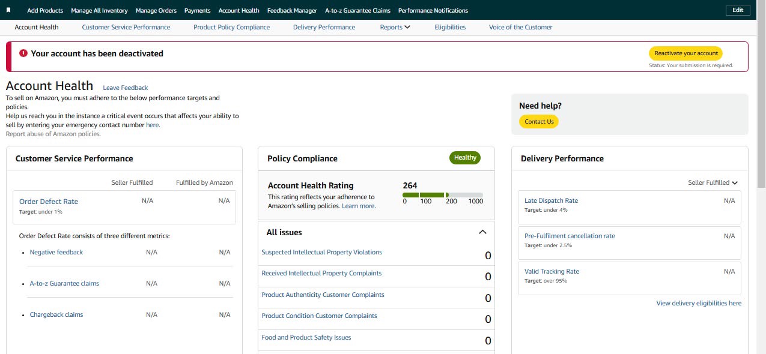The image size is (766, 354).
Task: Click Report abuse of Amazon policies
Action: 53,134
